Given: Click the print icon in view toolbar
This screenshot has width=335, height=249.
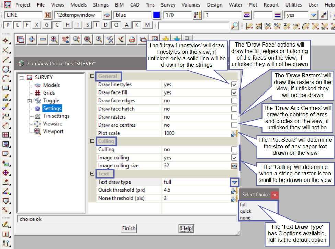Looking at the screenshot, I should [132, 39].
